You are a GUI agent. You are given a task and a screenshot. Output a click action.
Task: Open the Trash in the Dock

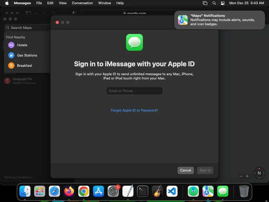(x=244, y=191)
